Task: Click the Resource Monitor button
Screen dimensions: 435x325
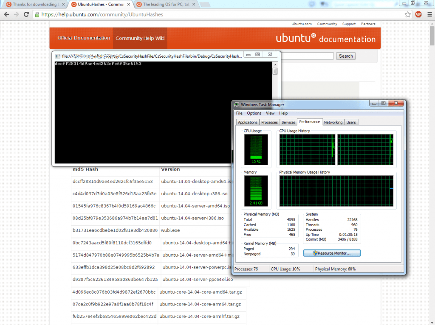Action: pyautogui.click(x=332, y=253)
